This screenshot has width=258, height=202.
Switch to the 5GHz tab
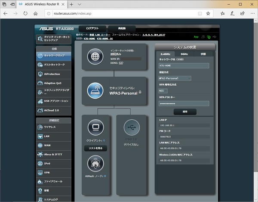184,54
